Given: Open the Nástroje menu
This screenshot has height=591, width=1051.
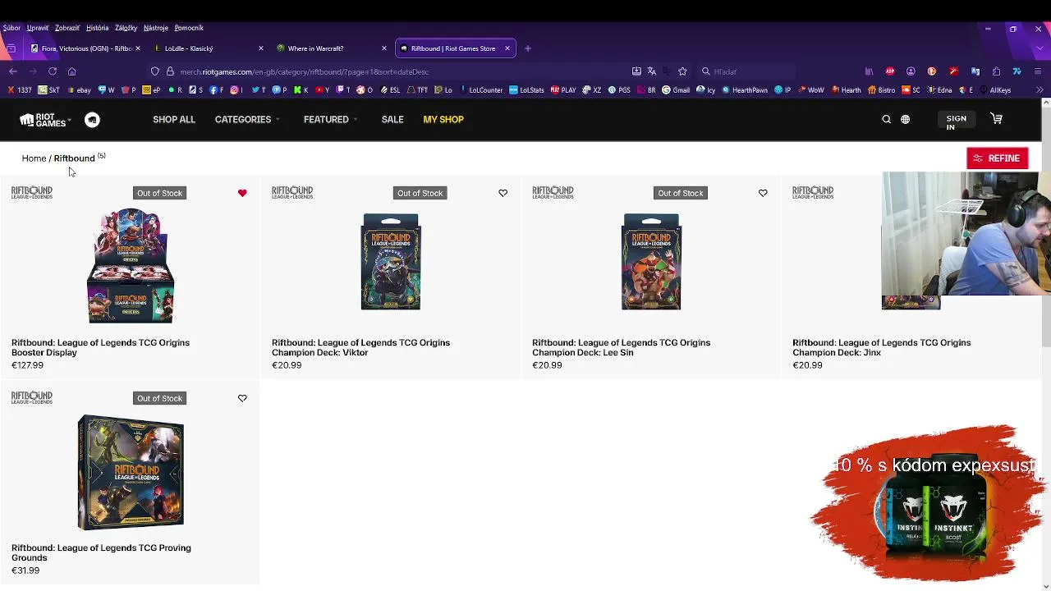Looking at the screenshot, I should 155,28.
